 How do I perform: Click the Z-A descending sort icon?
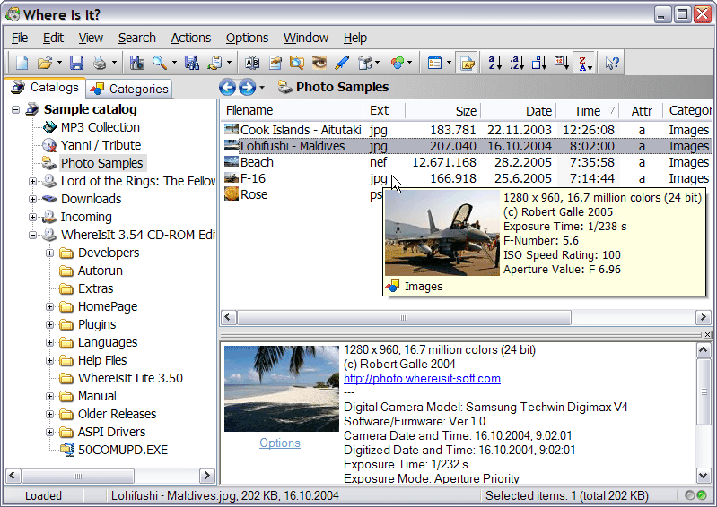(584, 63)
